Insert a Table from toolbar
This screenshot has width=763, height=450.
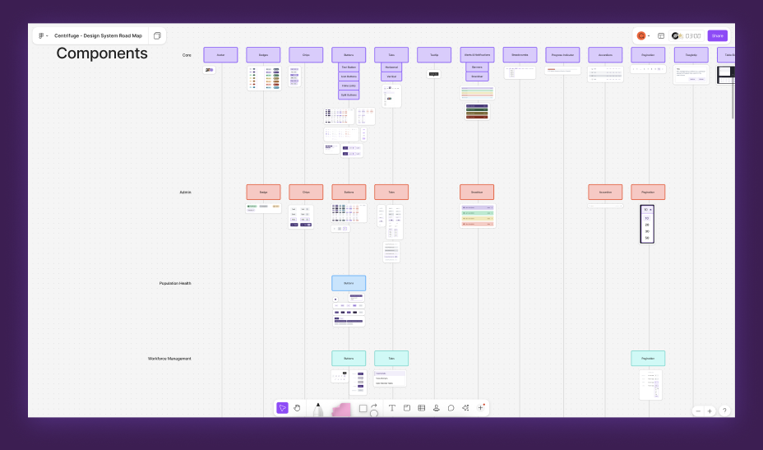422,408
